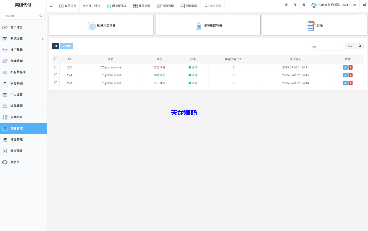
Task: Click the refresh icon above the domain table
Action: (55, 46)
